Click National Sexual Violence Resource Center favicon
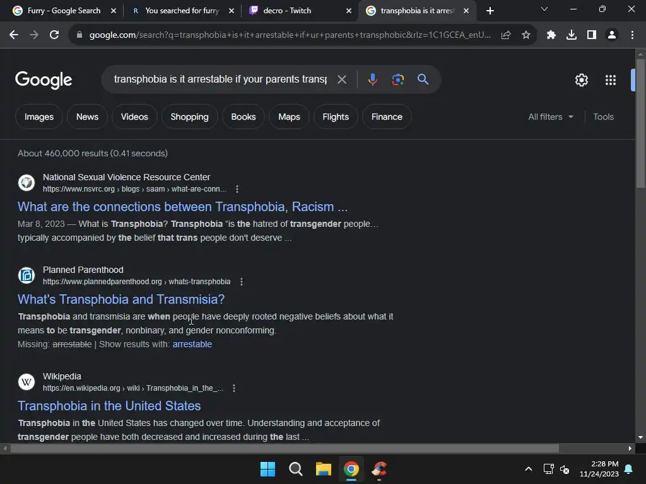The image size is (646, 484). pyautogui.click(x=26, y=183)
